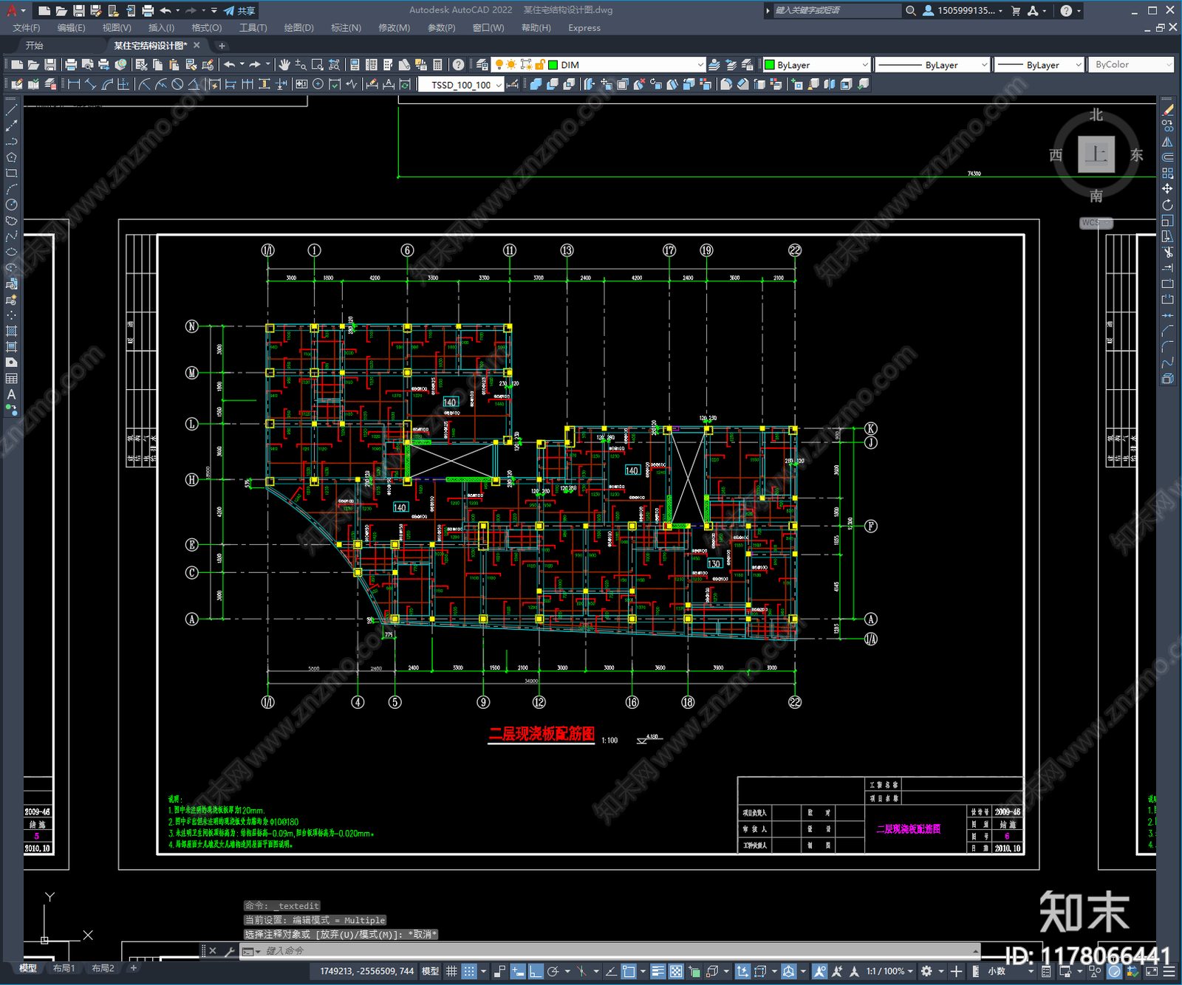This screenshot has width=1182, height=985.
Task: Open the 标注(N) menu
Action: tap(346, 28)
